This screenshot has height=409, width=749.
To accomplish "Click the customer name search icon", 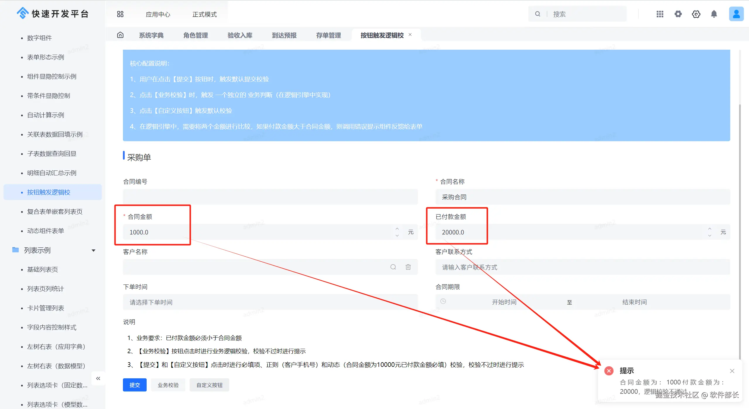I will point(393,267).
